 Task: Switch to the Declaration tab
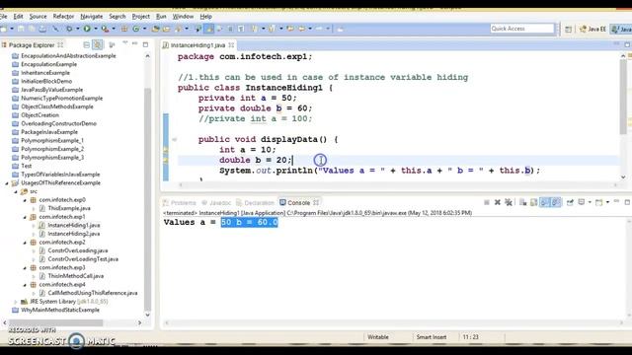[255, 202]
